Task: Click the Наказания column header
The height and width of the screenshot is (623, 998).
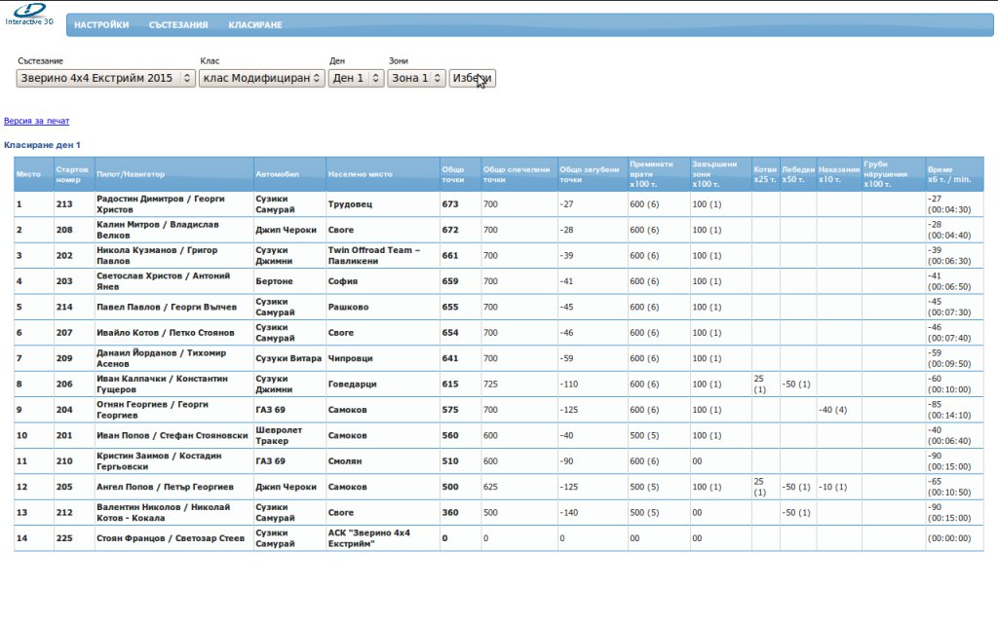Action: pyautogui.click(x=839, y=169)
